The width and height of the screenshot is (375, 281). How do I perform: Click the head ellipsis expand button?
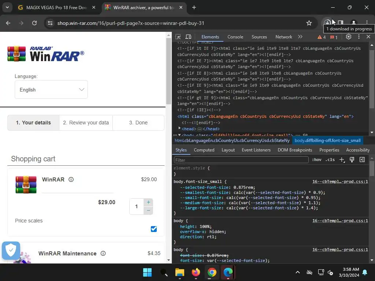[200, 129]
